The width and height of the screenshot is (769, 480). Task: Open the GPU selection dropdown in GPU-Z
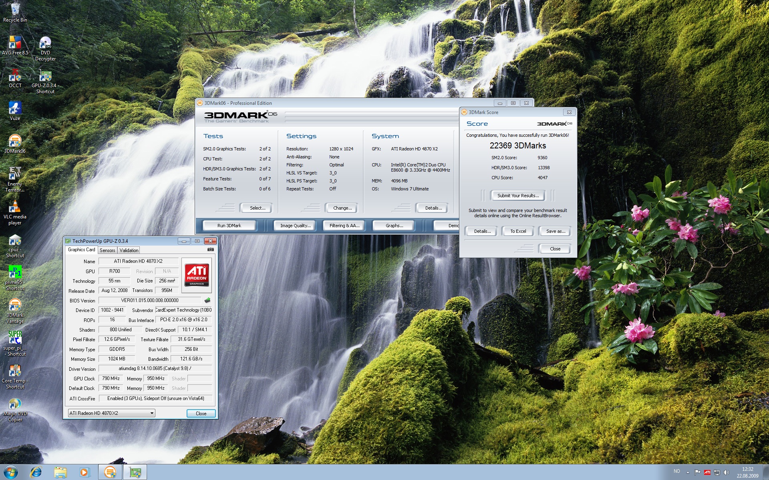click(x=111, y=413)
